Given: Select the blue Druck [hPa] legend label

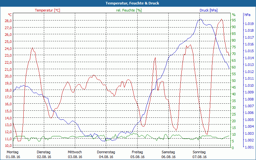Looking at the screenshot, I should pos(208,10).
